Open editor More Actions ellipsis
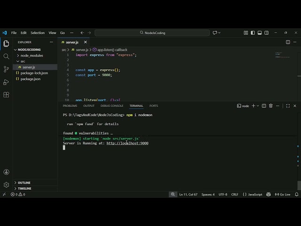The width and height of the screenshot is (301, 226). [295, 42]
